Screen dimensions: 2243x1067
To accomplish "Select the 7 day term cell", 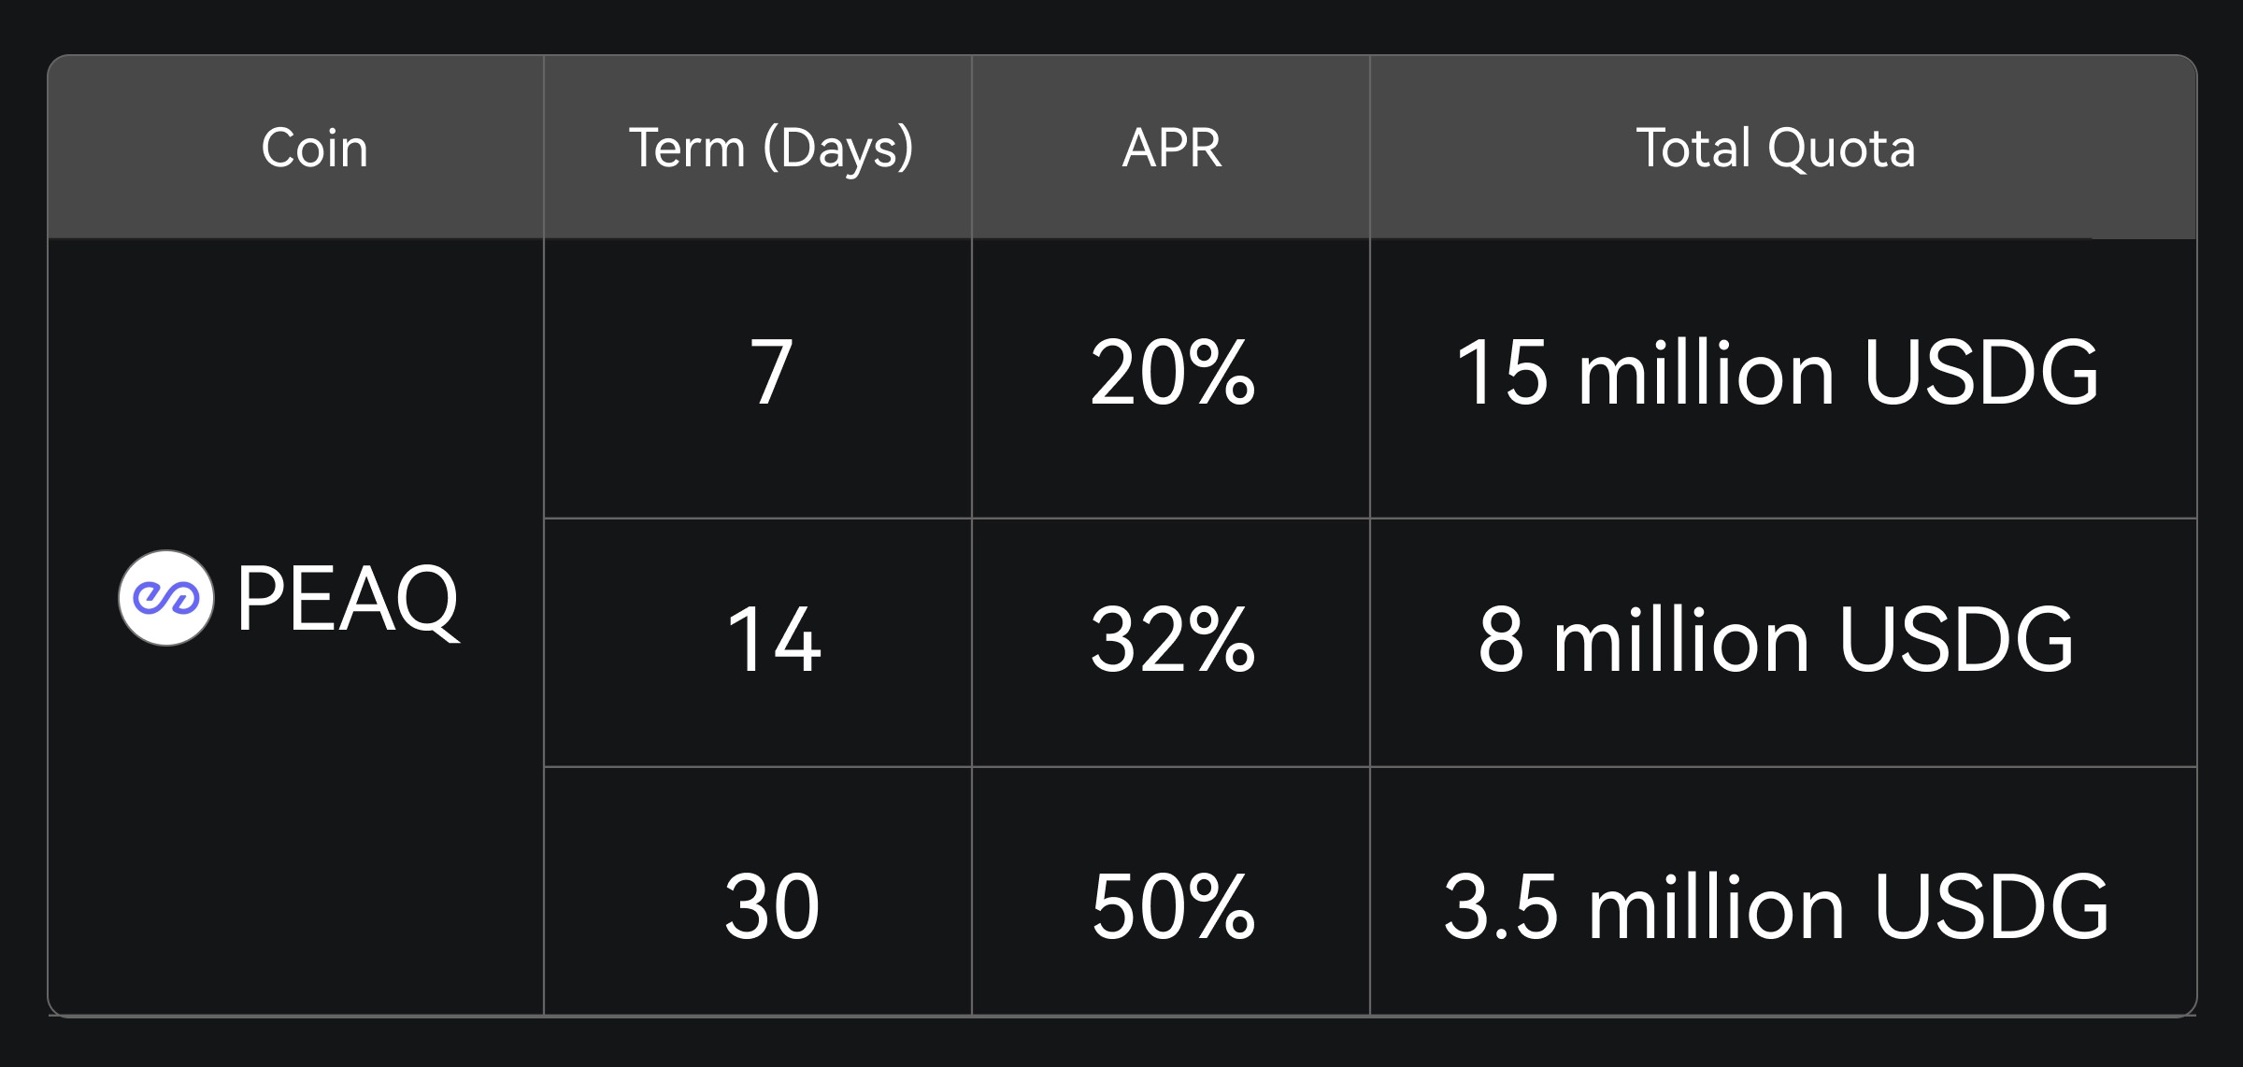I will pos(772,373).
